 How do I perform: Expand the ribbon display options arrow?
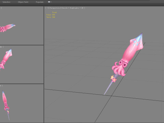[x=51, y=2]
